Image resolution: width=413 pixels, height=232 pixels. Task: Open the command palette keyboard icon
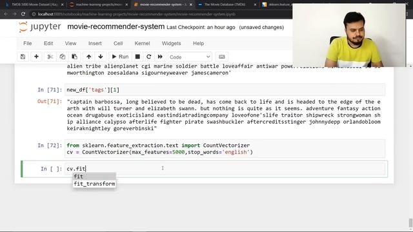(222, 57)
